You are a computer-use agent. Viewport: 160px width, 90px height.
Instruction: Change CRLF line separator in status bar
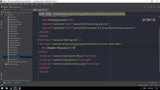(x=146, y=85)
